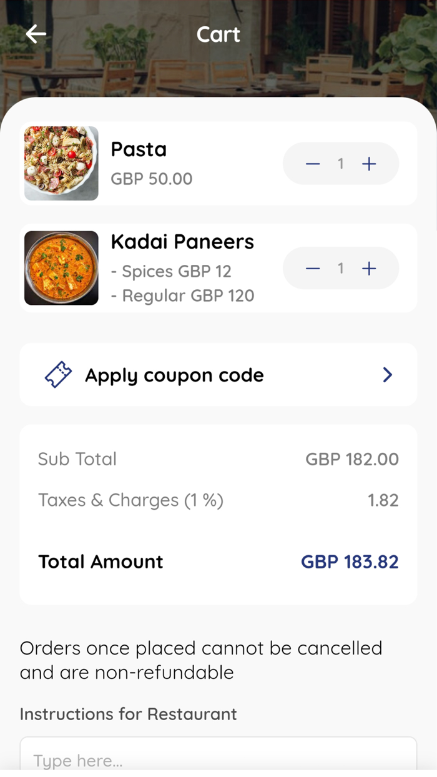Screen dimensions: 437x777
Task: Tap the plus icon for Pasta
Action: coord(369,164)
